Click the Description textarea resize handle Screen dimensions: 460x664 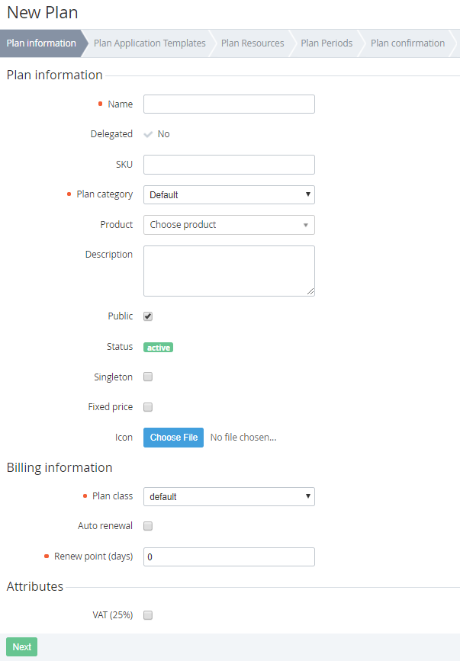(310, 291)
